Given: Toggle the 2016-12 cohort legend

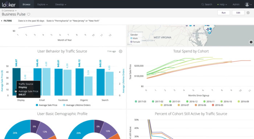Looking at the screenshot, I should point(192,102).
